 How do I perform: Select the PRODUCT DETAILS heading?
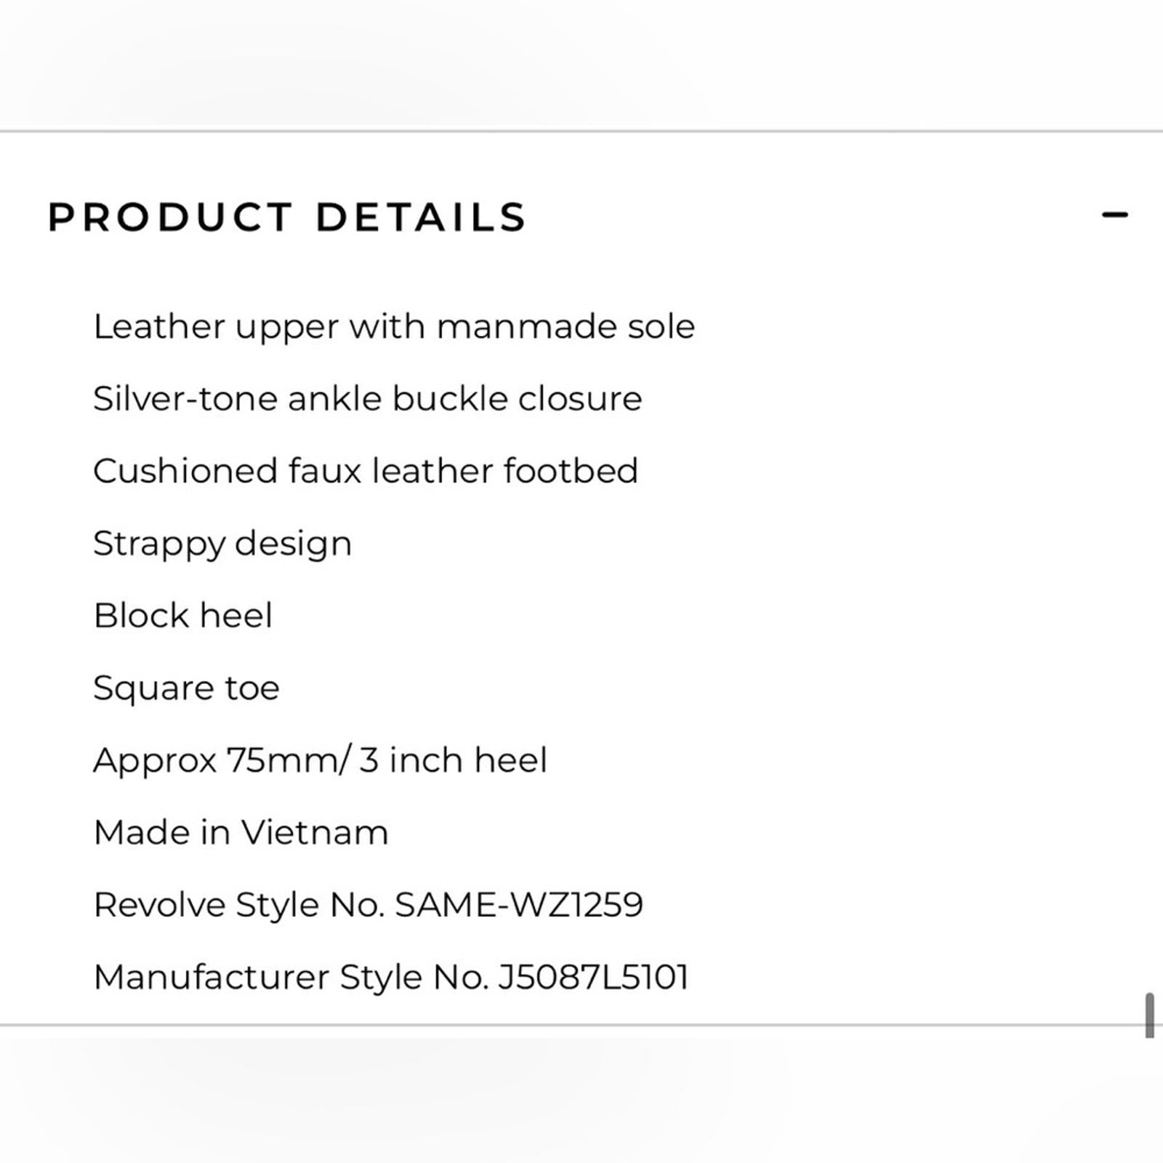(286, 216)
